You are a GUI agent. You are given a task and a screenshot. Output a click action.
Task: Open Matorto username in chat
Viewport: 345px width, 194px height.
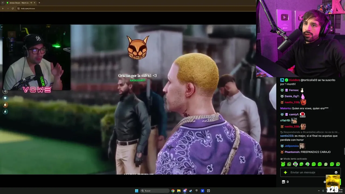pyautogui.click(x=285, y=108)
